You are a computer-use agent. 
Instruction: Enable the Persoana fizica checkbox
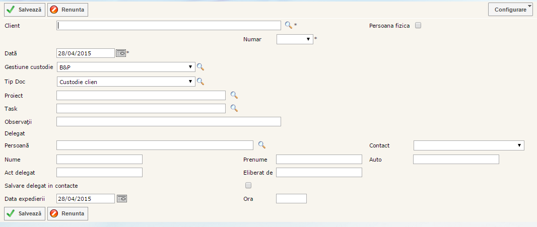(x=418, y=25)
